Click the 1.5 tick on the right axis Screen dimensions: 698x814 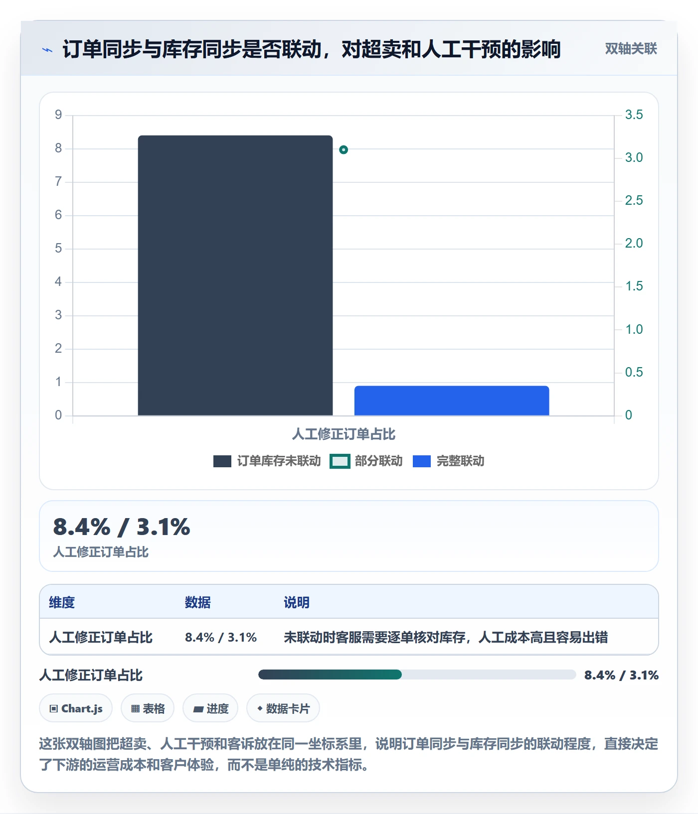[x=634, y=286]
